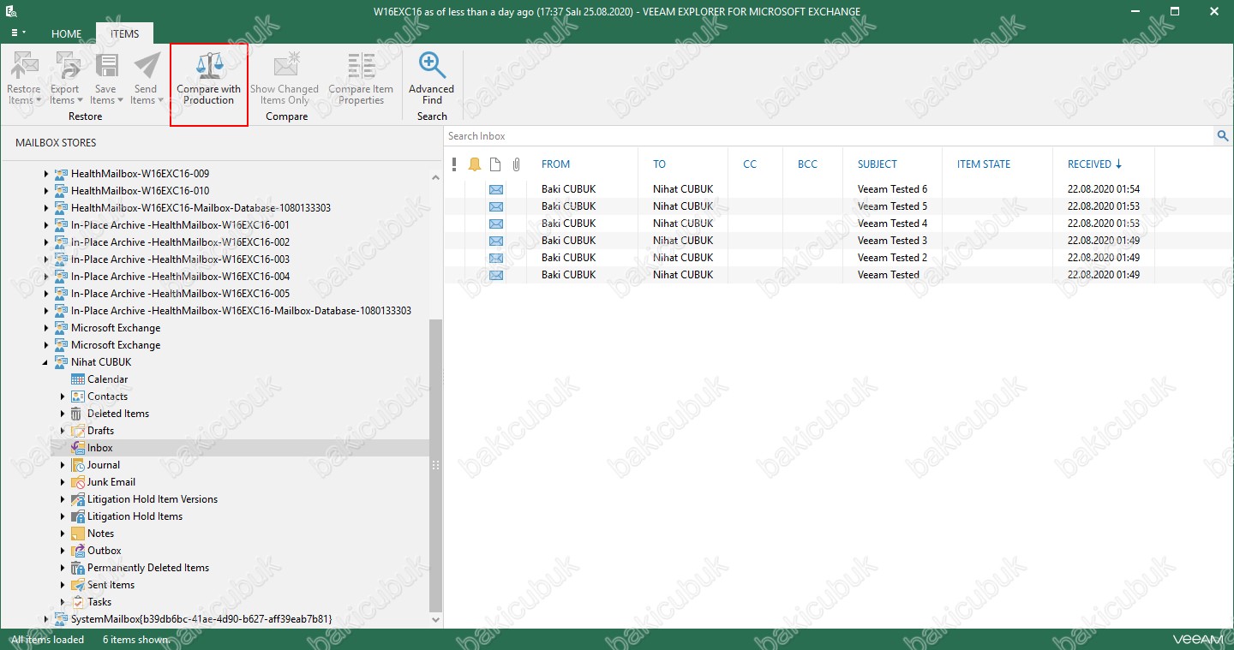Select the Outbox folder
Viewport: 1234px width, 650px height.
pos(104,551)
